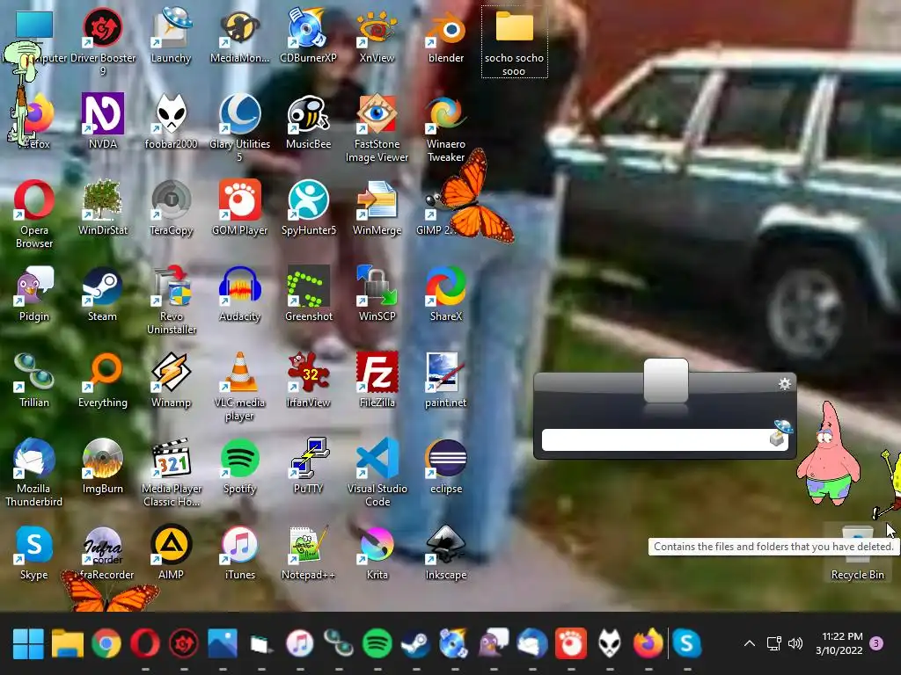The height and width of the screenshot is (675, 901).
Task: Select the eclipse desktop icon
Action: click(x=446, y=466)
